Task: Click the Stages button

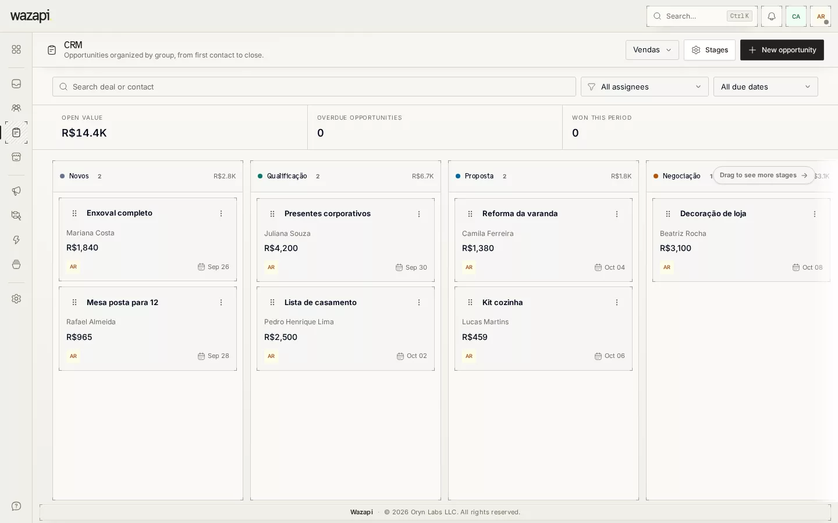Action: [709, 50]
